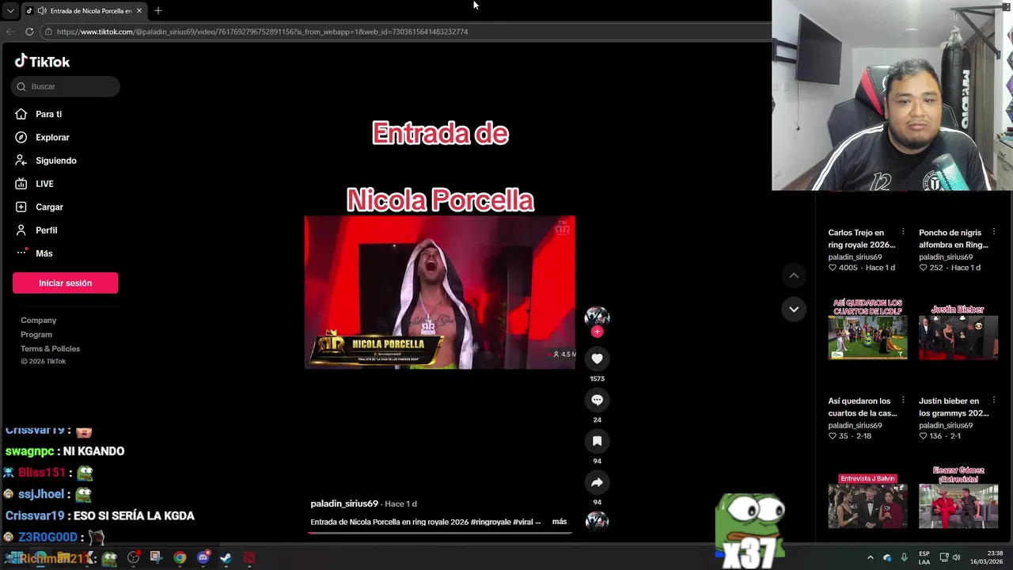This screenshot has height=570, width=1013.
Task: Like the Carlos Trejo video with its heart
Action: (833, 268)
